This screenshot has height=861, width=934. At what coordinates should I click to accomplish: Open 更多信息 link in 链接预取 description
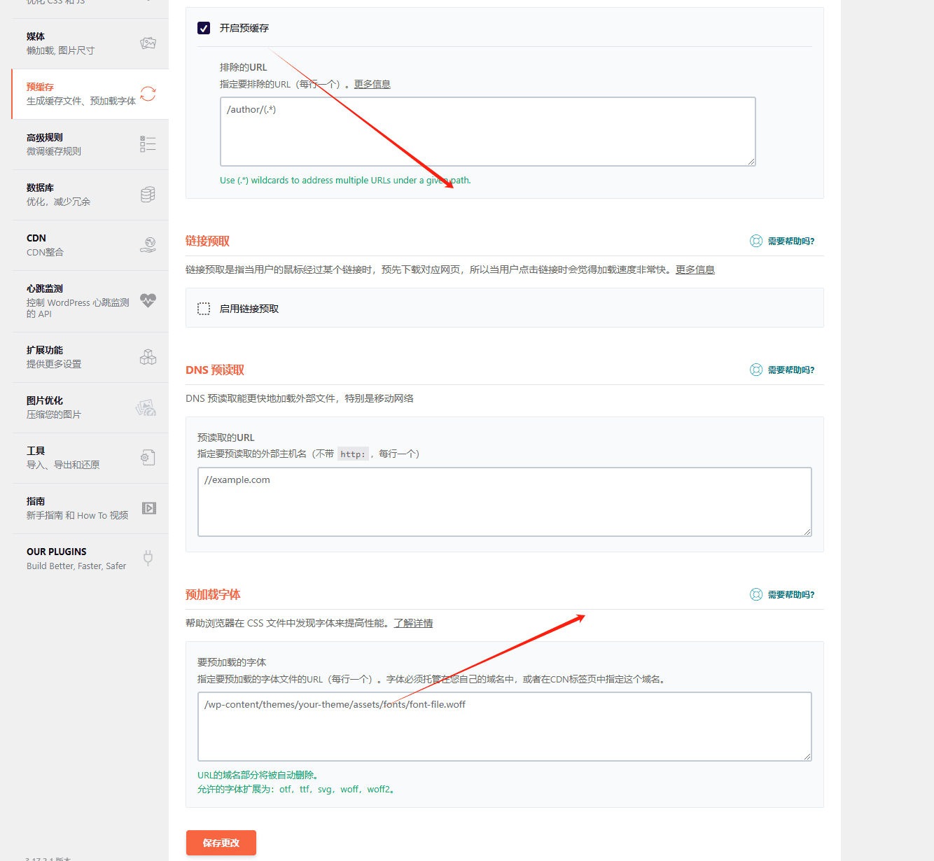pyautogui.click(x=695, y=269)
